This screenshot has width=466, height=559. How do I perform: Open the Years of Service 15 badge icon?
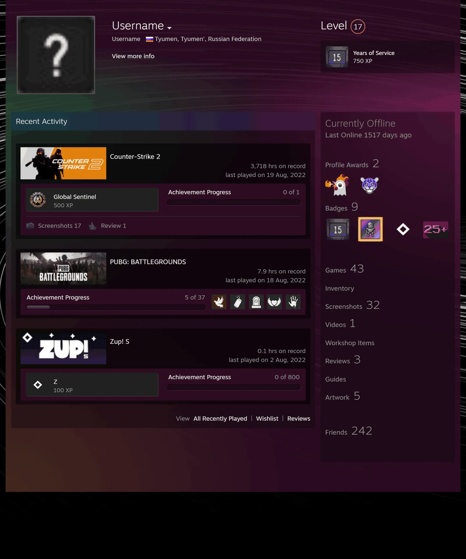[x=337, y=57]
